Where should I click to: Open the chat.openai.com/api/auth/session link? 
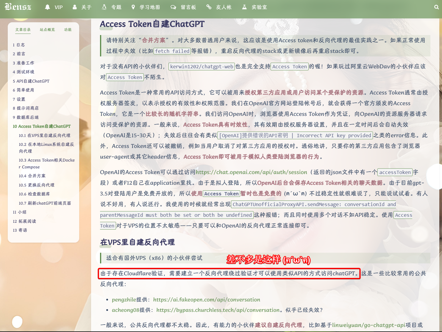coord(251,172)
